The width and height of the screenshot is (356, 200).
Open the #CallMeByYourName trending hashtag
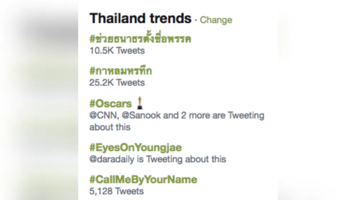[143, 180]
